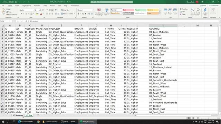Open the font size dropdown
The width and height of the screenshot is (221, 124).
38,10
